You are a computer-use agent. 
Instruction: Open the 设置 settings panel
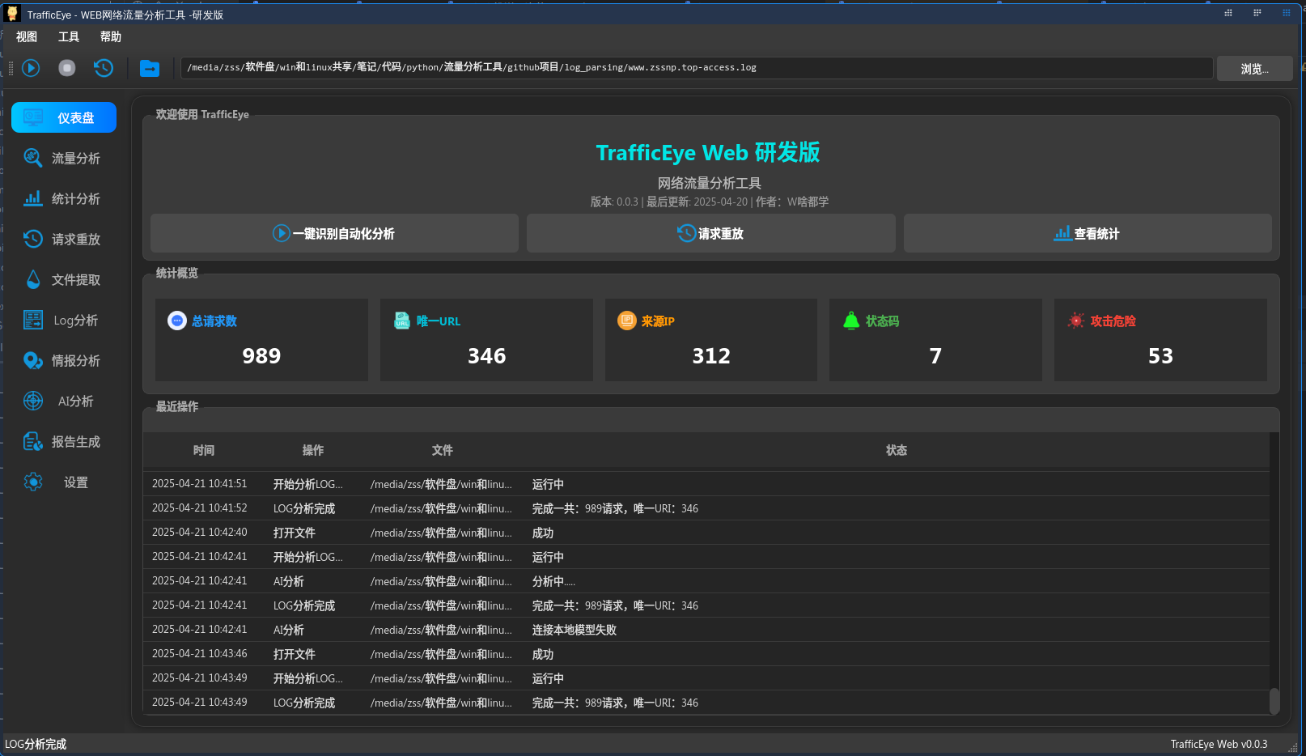point(63,482)
